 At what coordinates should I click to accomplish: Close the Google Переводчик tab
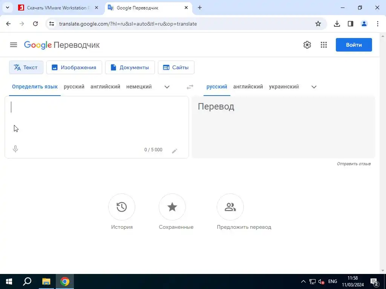pyautogui.click(x=186, y=8)
